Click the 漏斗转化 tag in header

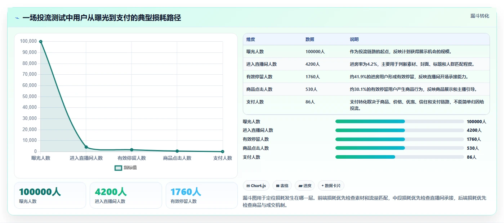480,16
